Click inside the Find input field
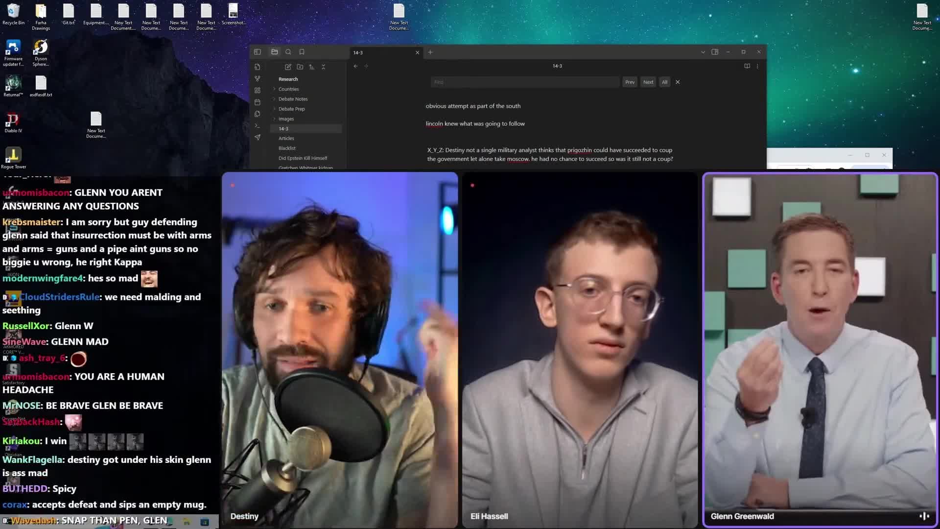The image size is (940, 529). [x=524, y=82]
